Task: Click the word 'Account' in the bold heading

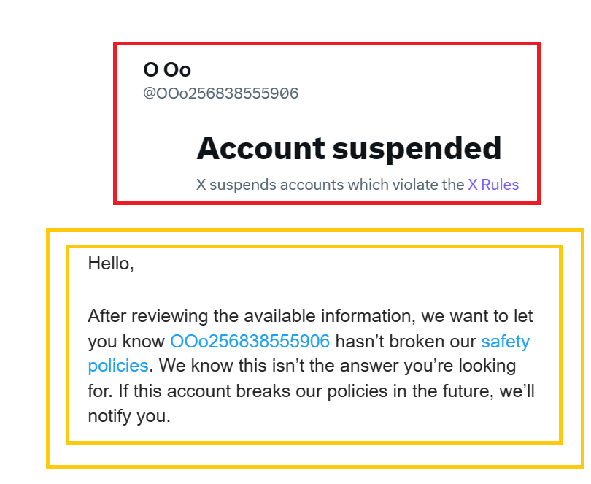Action: coord(260,149)
